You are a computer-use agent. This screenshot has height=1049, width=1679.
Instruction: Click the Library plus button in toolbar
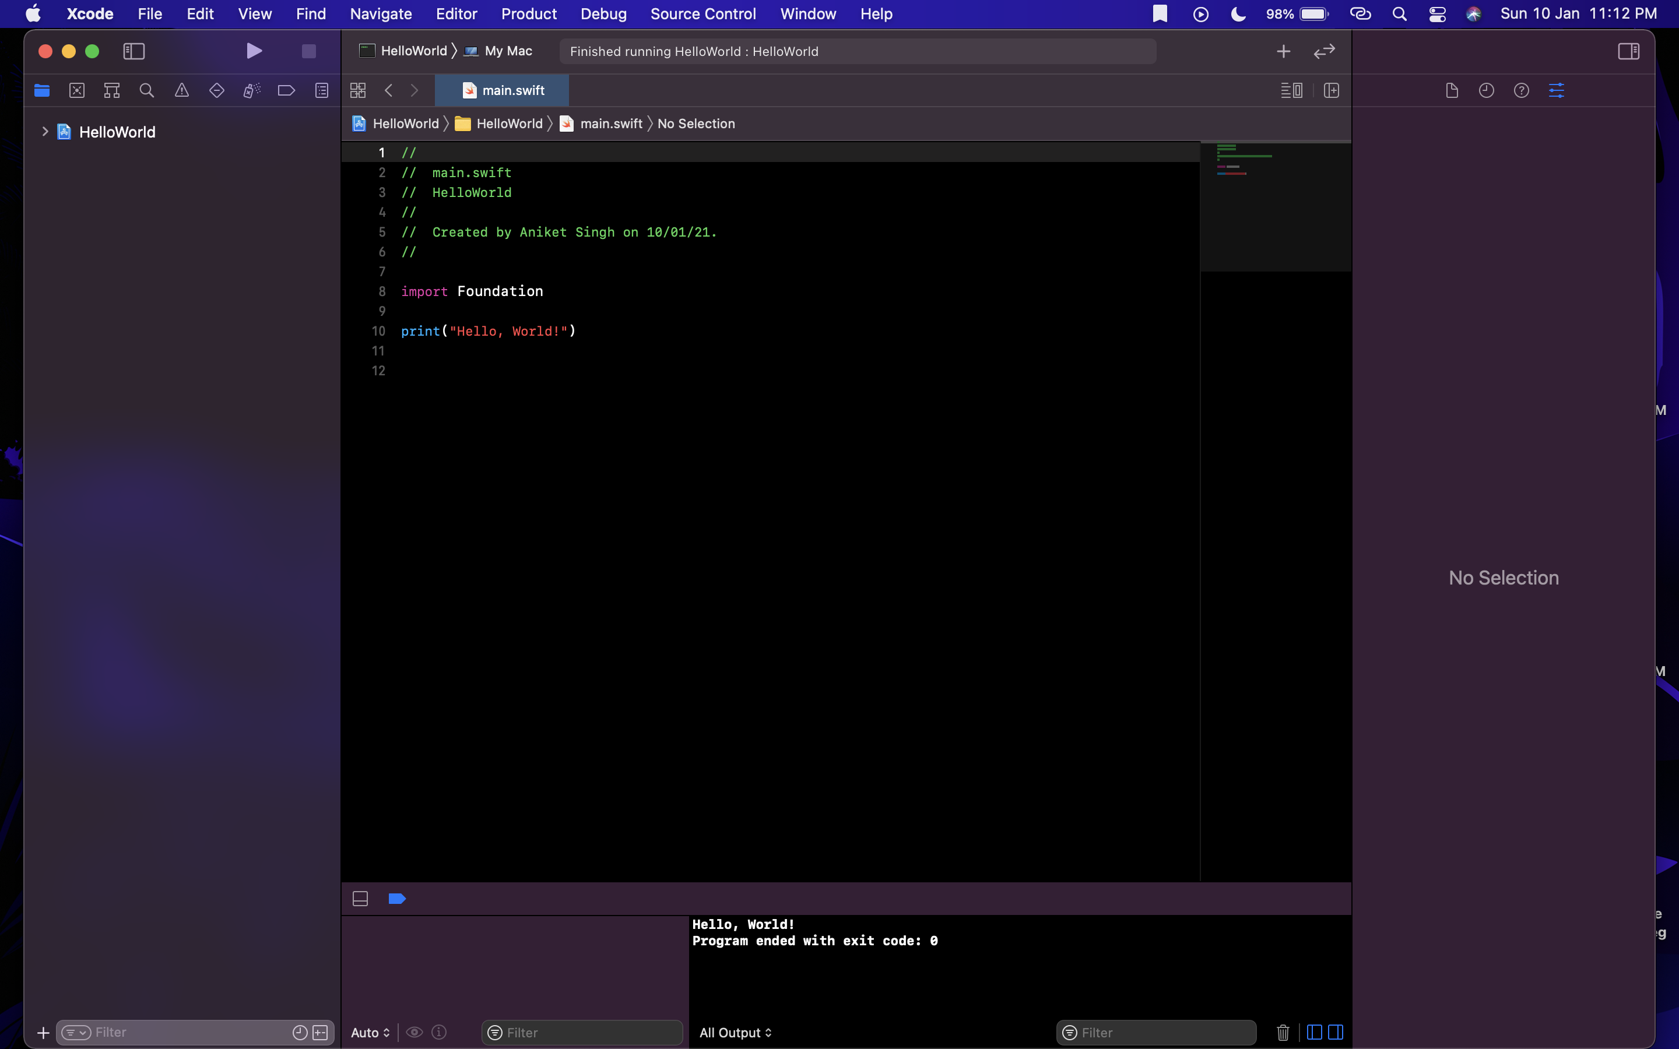point(1283,51)
